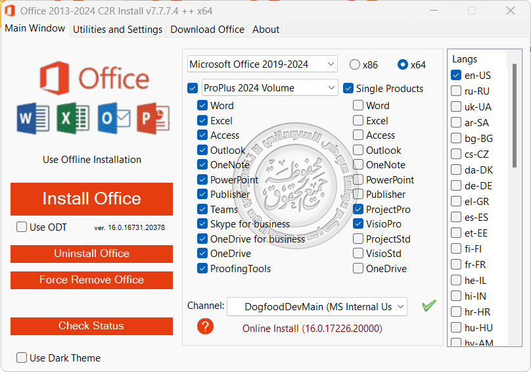Click the Outlook icon under Office logo
The image size is (531, 372).
(x=113, y=119)
